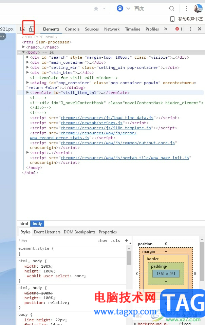Open the wow_page_init.js script link
205x325 pixels.
point(125,158)
